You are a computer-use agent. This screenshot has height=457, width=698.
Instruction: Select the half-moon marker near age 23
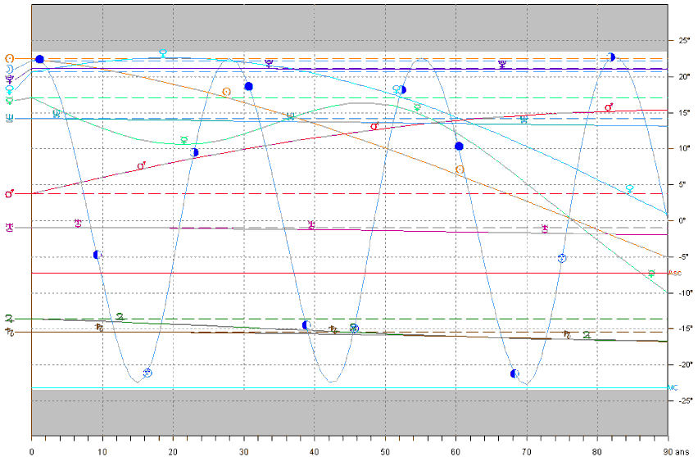194,152
